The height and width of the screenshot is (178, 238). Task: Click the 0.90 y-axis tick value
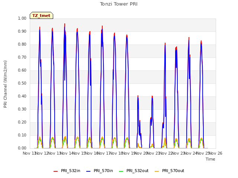pyautogui.click(x=22, y=31)
